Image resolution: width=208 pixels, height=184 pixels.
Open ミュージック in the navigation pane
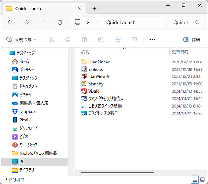pos(24,145)
